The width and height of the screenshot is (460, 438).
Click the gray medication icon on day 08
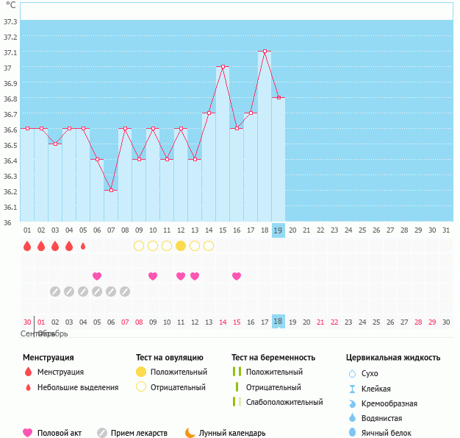coord(125,292)
